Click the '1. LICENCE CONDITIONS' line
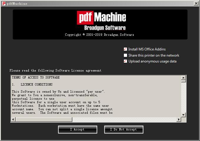 coord(32,84)
